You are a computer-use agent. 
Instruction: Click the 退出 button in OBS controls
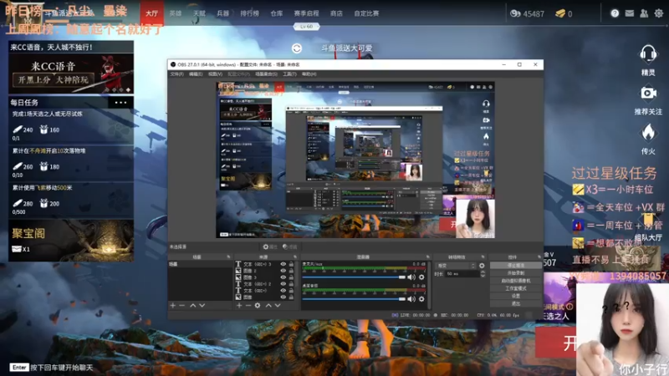point(516,303)
